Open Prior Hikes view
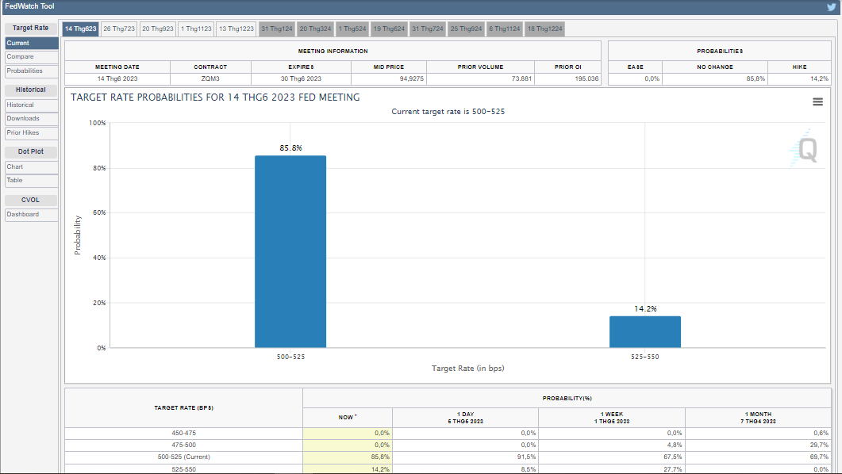 point(32,132)
